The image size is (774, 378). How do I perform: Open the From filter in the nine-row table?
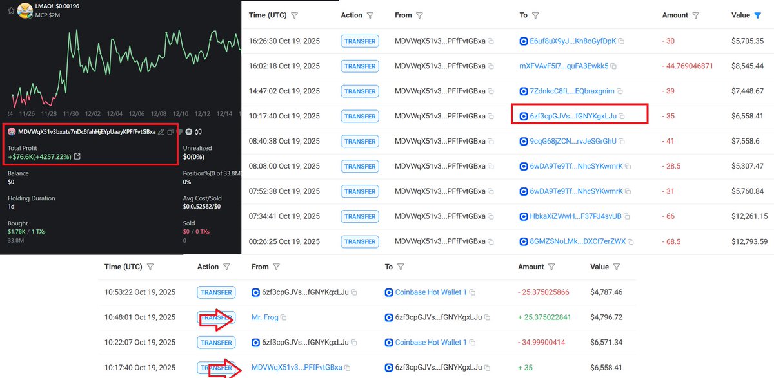(419, 15)
